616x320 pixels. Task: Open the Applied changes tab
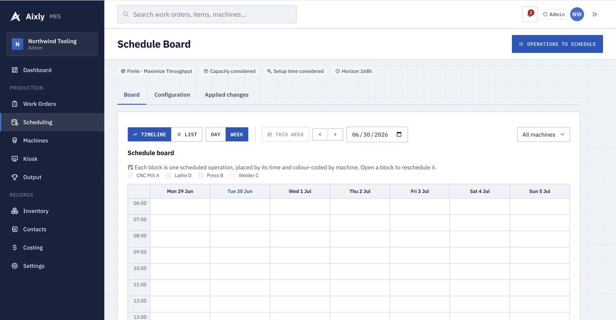click(226, 95)
